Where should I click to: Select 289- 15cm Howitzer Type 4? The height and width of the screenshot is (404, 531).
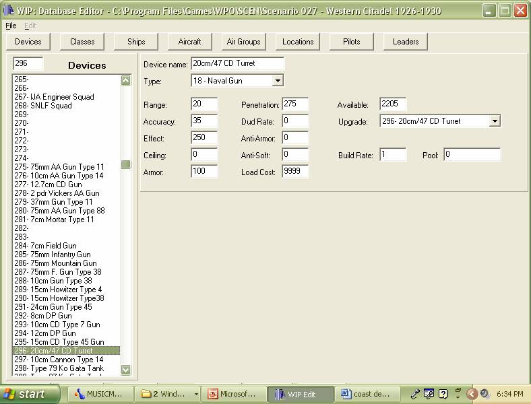tap(66, 290)
